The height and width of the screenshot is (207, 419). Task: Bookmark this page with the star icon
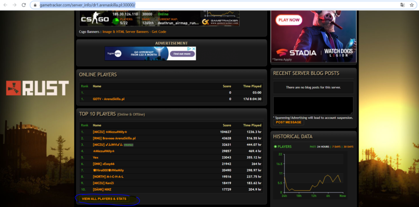(x=411, y=5)
